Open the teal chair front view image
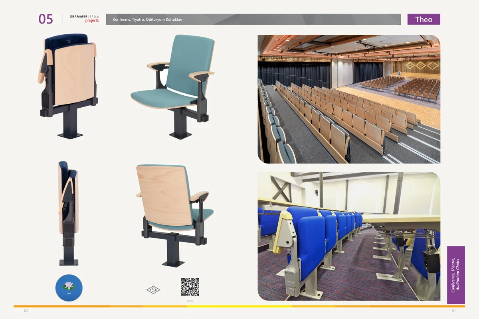Screen dimensions: 479x319 [x=172, y=87]
